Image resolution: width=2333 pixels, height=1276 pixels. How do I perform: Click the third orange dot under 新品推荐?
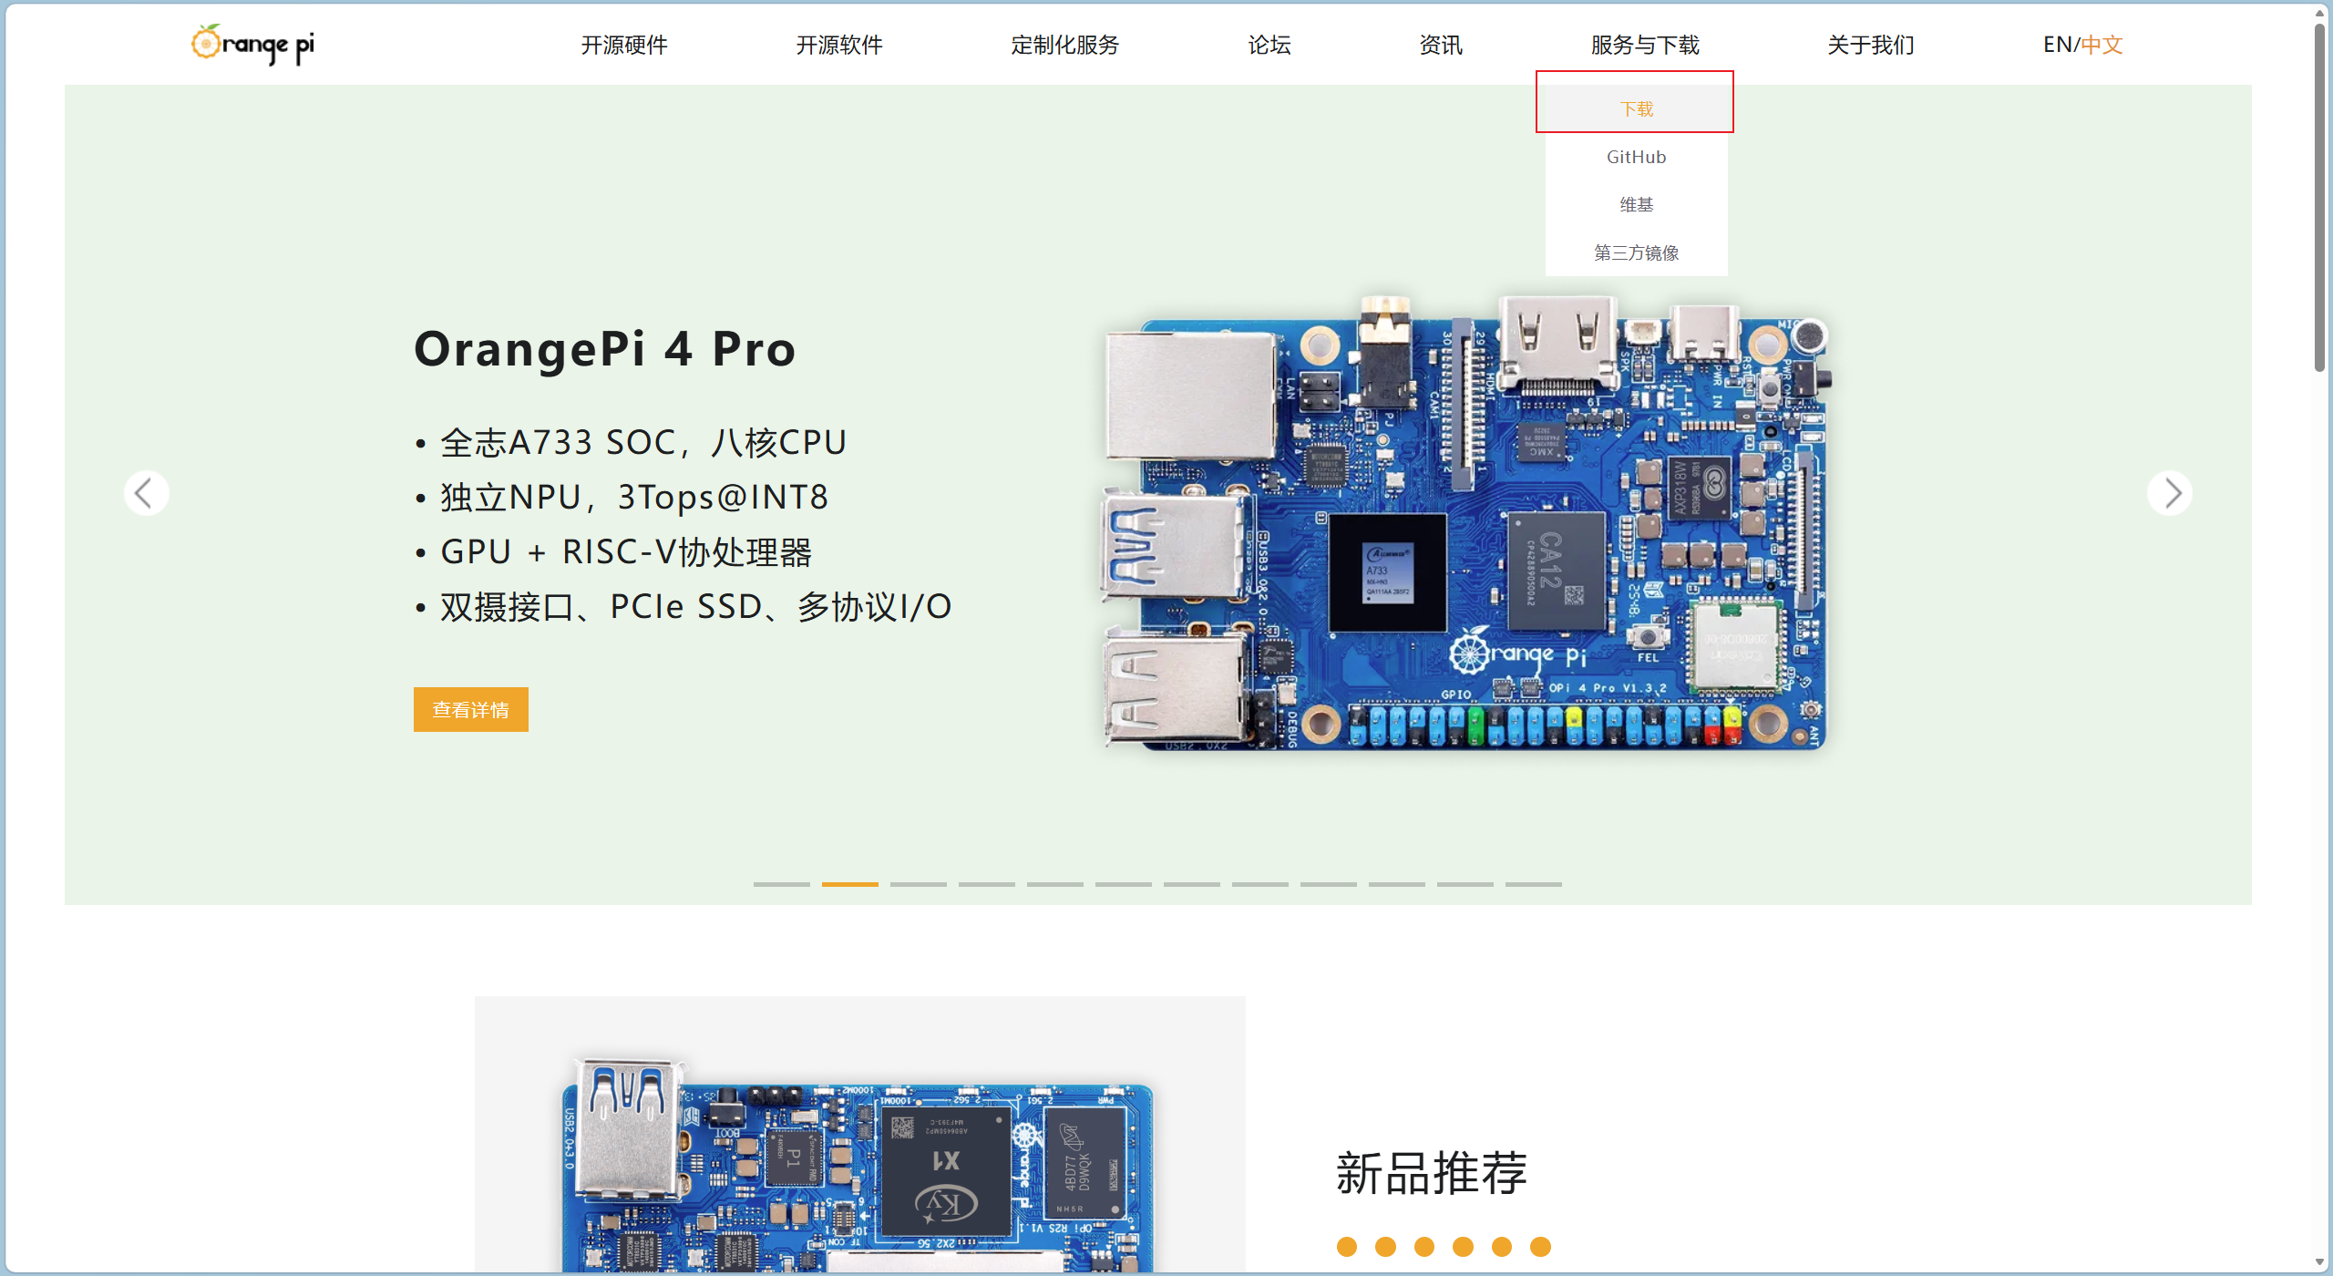(1423, 1247)
